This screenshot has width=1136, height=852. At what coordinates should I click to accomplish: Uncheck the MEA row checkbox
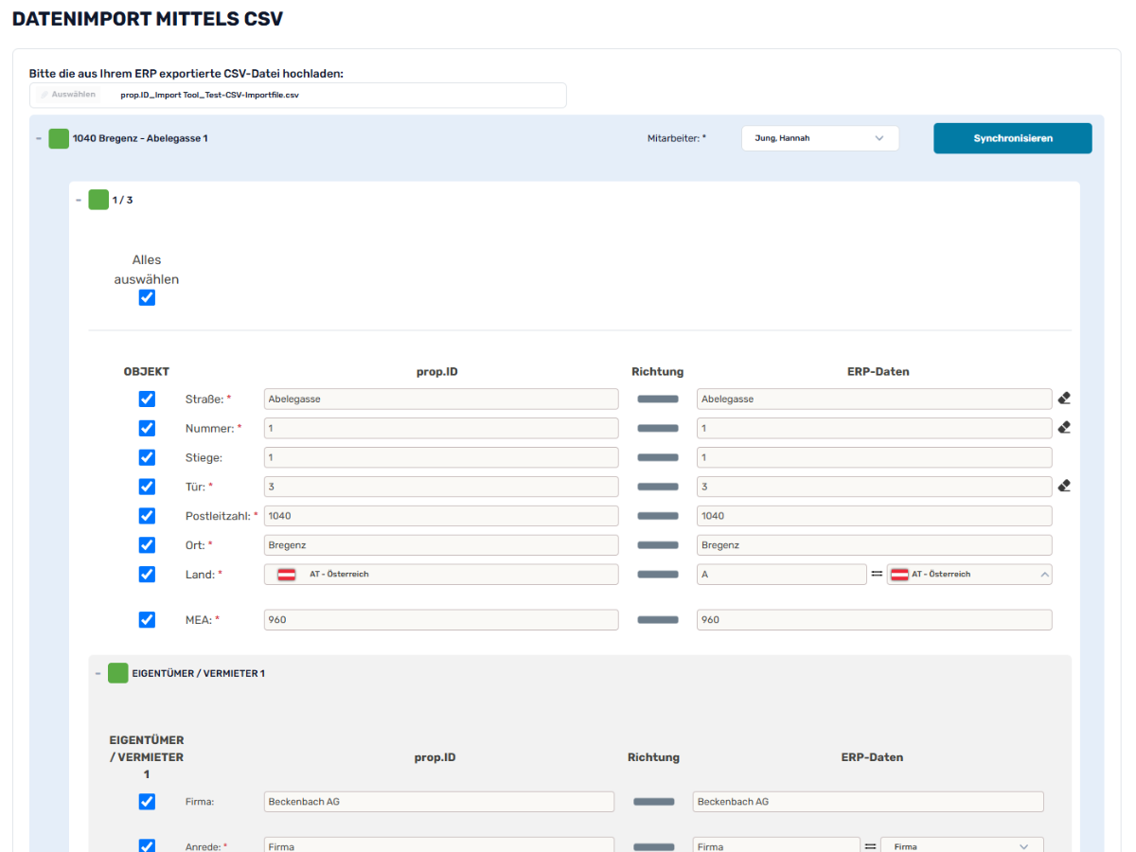(x=147, y=620)
